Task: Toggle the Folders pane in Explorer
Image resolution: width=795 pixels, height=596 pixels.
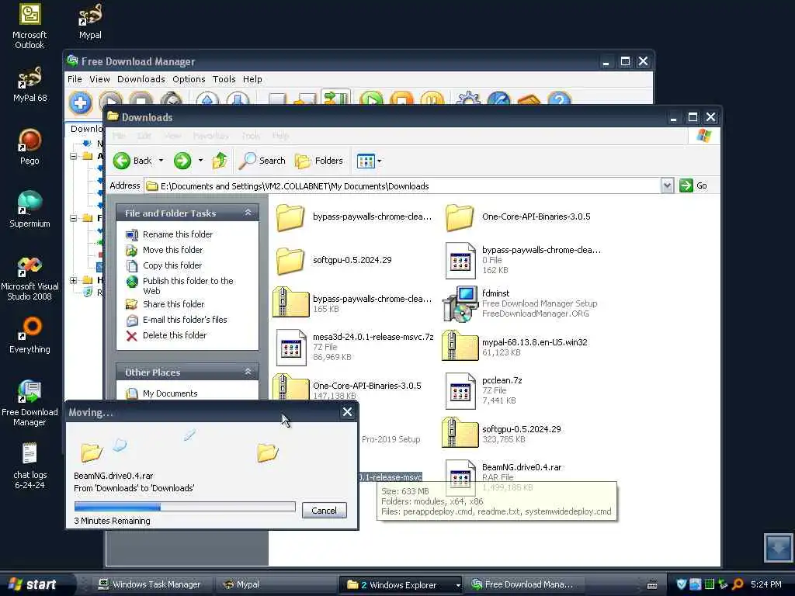Action: coord(319,161)
